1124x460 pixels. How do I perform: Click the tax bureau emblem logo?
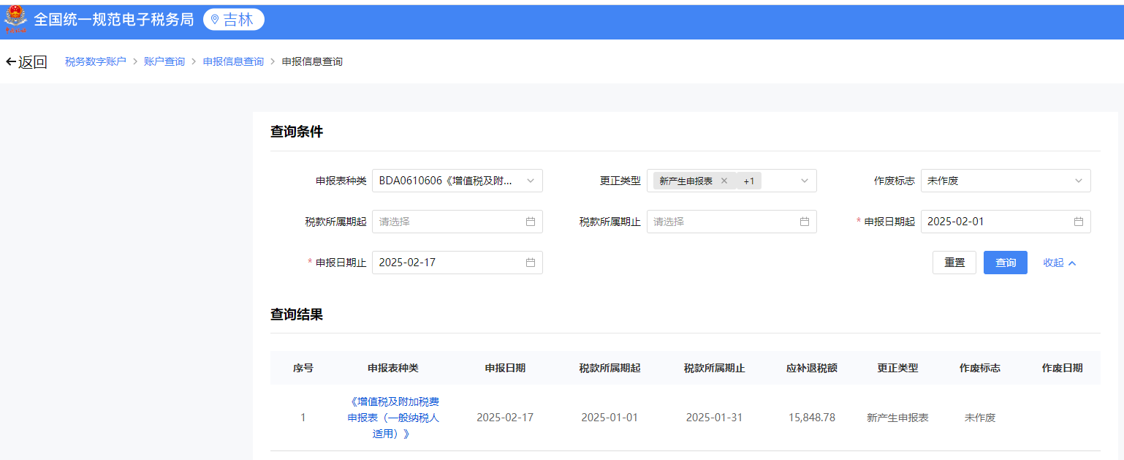point(15,20)
